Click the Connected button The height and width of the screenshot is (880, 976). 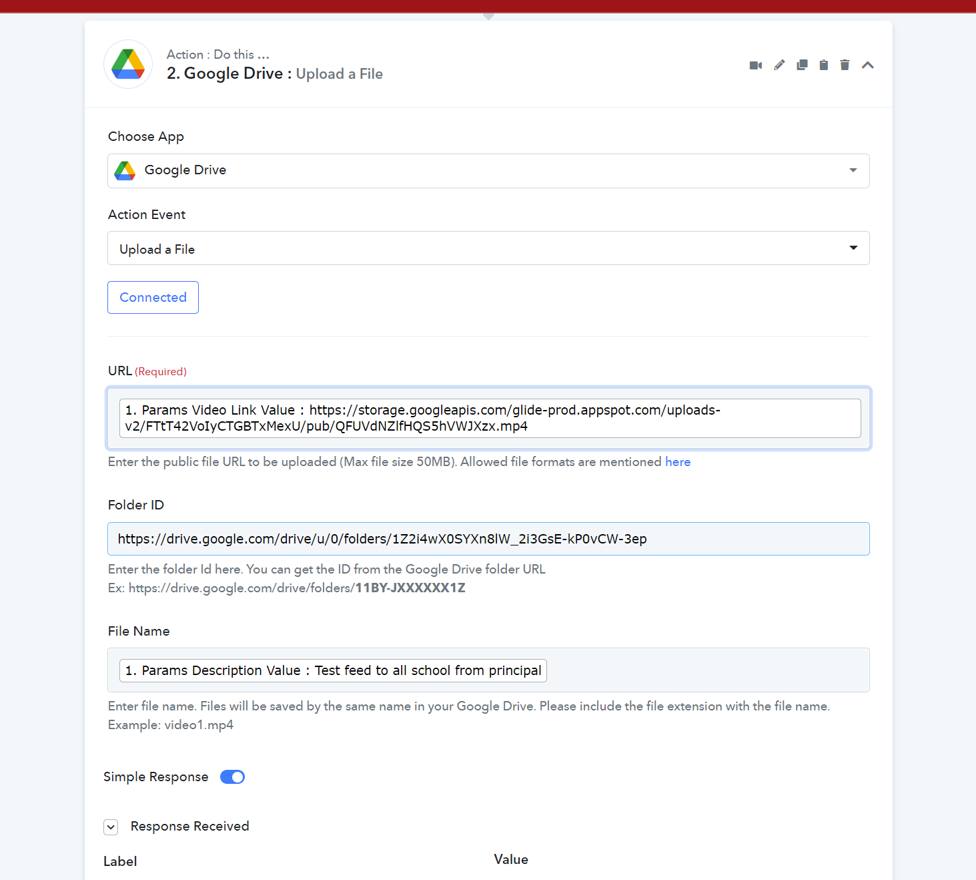click(153, 297)
